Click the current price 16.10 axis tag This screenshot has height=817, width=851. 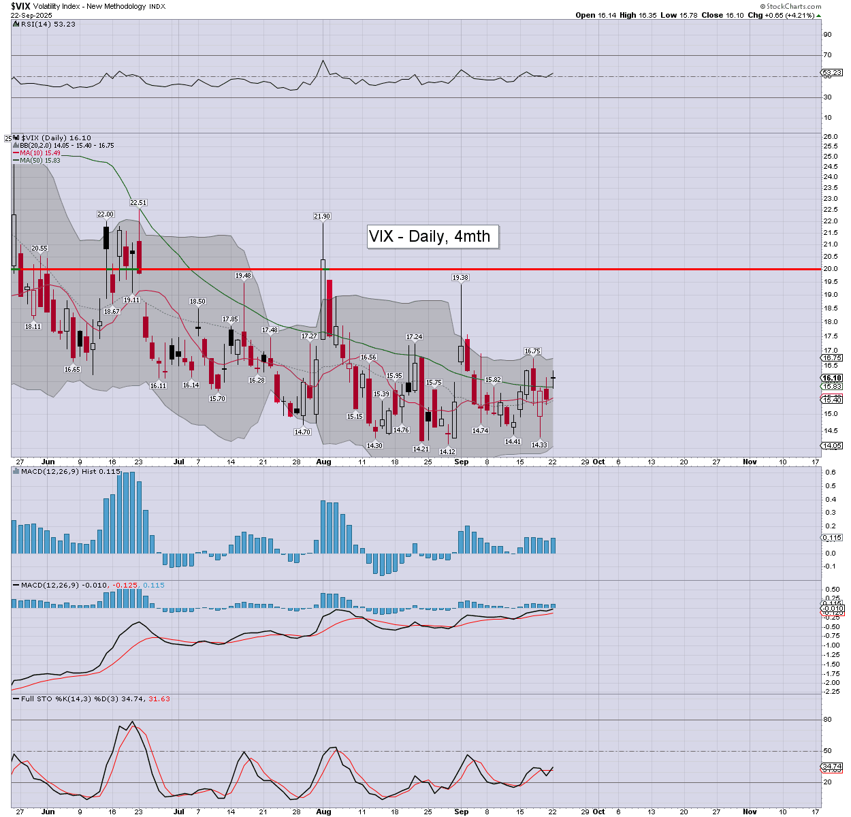pos(832,378)
